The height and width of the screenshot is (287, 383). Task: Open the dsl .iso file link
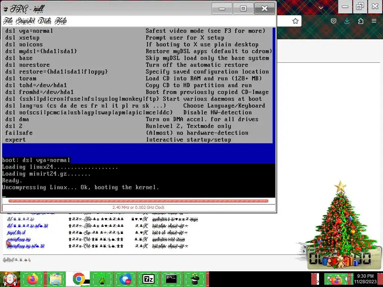tap(21, 219)
